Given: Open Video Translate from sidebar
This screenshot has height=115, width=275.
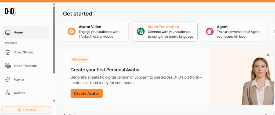Looking at the screenshot, I should click(x=25, y=66).
